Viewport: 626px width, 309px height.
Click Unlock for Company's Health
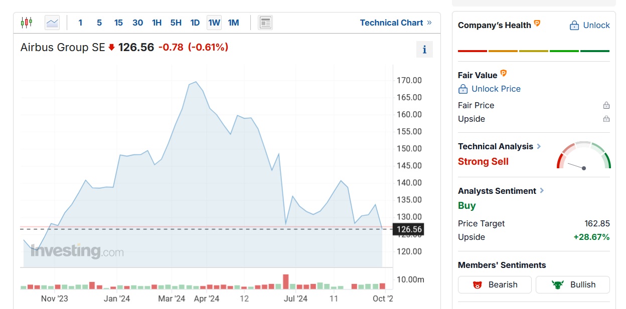point(590,25)
